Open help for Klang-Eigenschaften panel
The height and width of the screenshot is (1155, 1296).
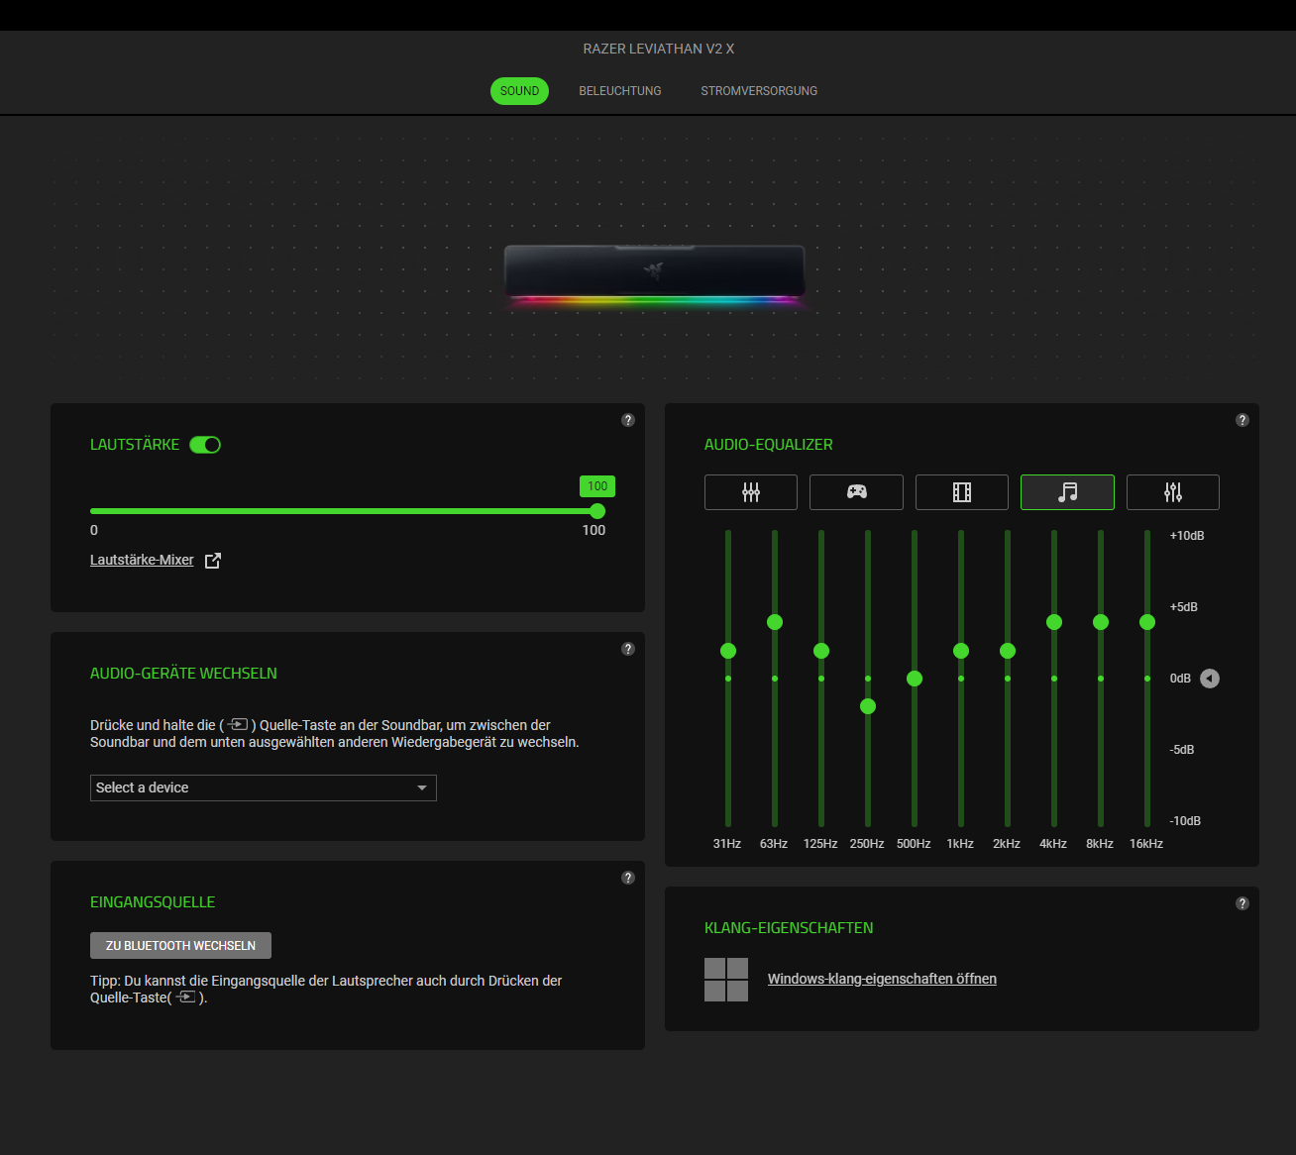click(1242, 903)
